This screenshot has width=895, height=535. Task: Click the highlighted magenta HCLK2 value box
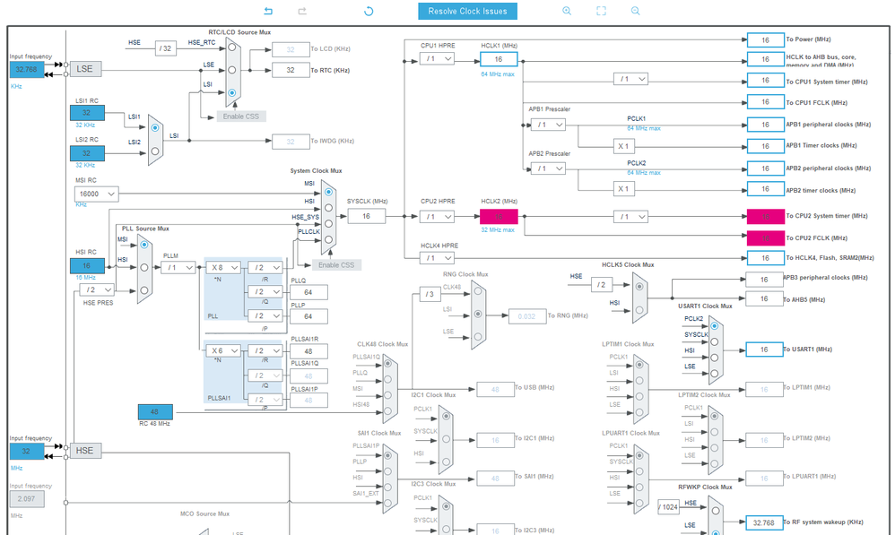(499, 217)
